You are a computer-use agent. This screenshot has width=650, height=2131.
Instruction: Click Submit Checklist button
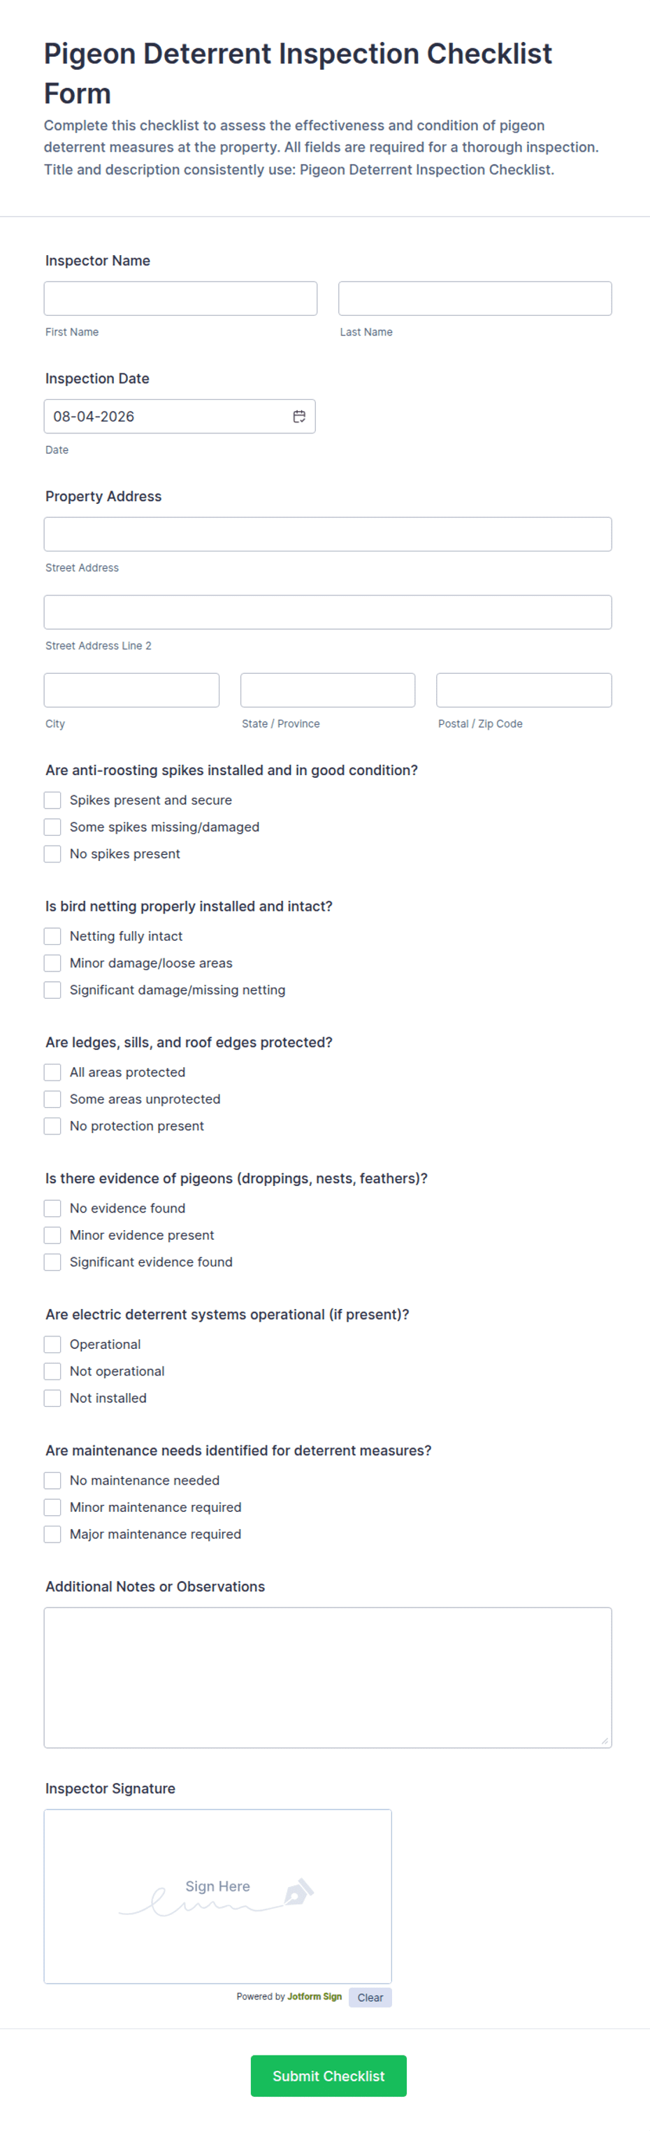point(328,2076)
